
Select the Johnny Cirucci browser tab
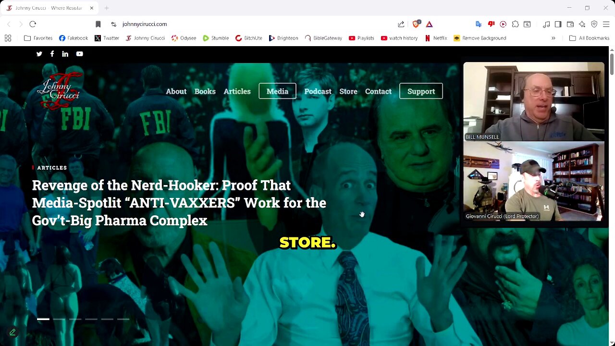50,8
